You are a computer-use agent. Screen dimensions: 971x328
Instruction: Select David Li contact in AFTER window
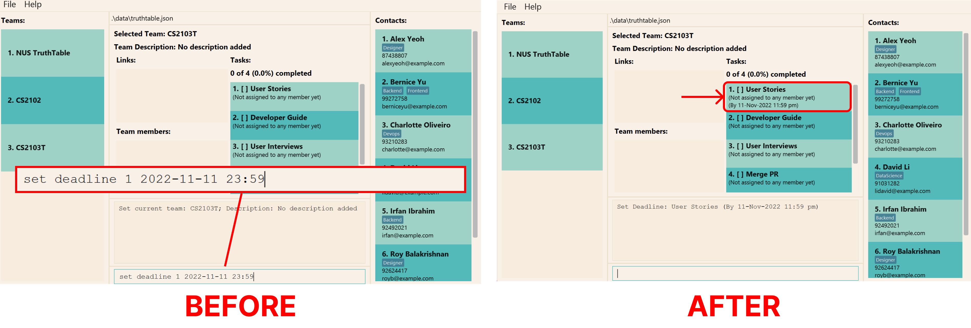(x=915, y=179)
